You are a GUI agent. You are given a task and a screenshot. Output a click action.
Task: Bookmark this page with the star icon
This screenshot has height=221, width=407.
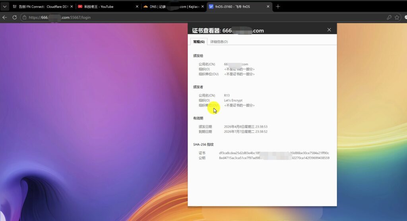tap(397, 17)
